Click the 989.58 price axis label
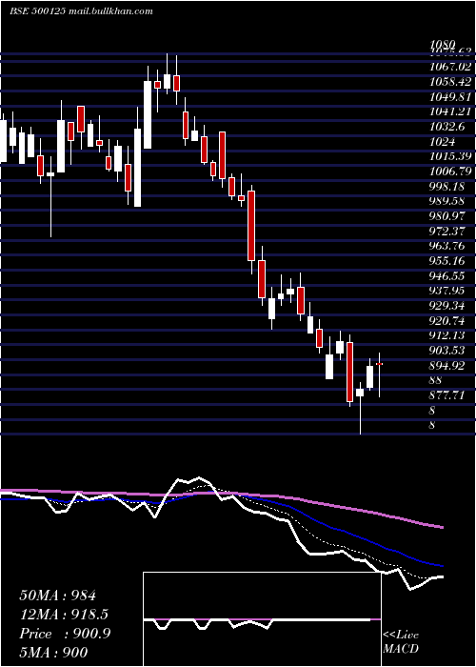This screenshot has width=476, height=667. [x=447, y=201]
